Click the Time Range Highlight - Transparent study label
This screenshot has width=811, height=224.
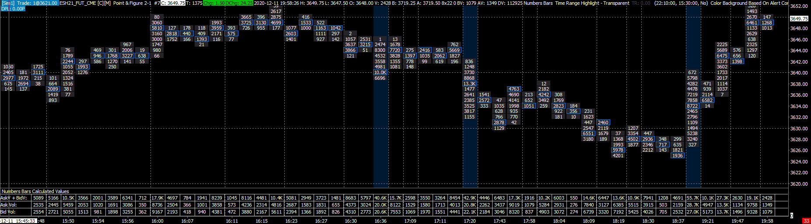pyautogui.click(x=592, y=3)
